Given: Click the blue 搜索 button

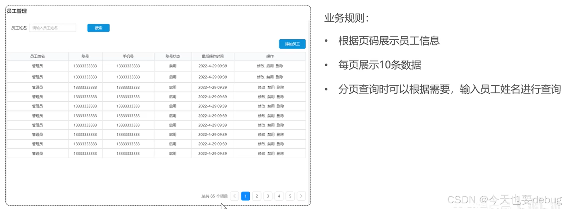Looking at the screenshot, I should pyautogui.click(x=99, y=28).
